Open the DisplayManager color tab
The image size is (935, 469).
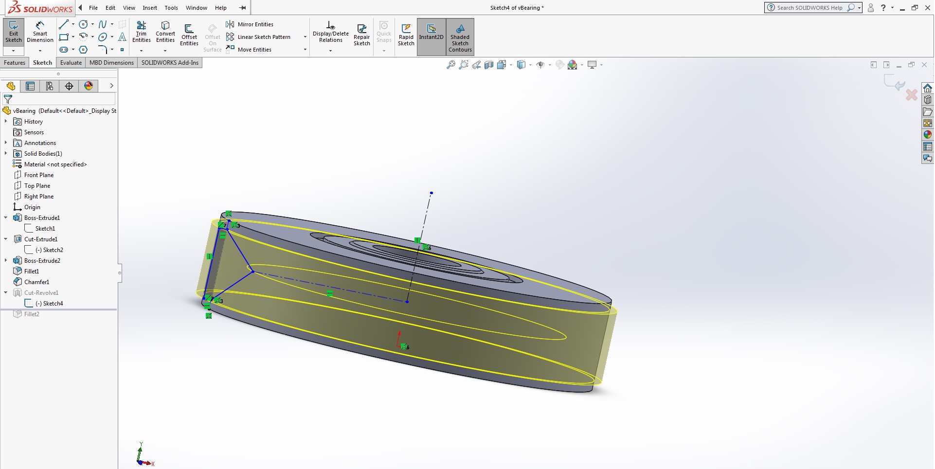tap(89, 86)
